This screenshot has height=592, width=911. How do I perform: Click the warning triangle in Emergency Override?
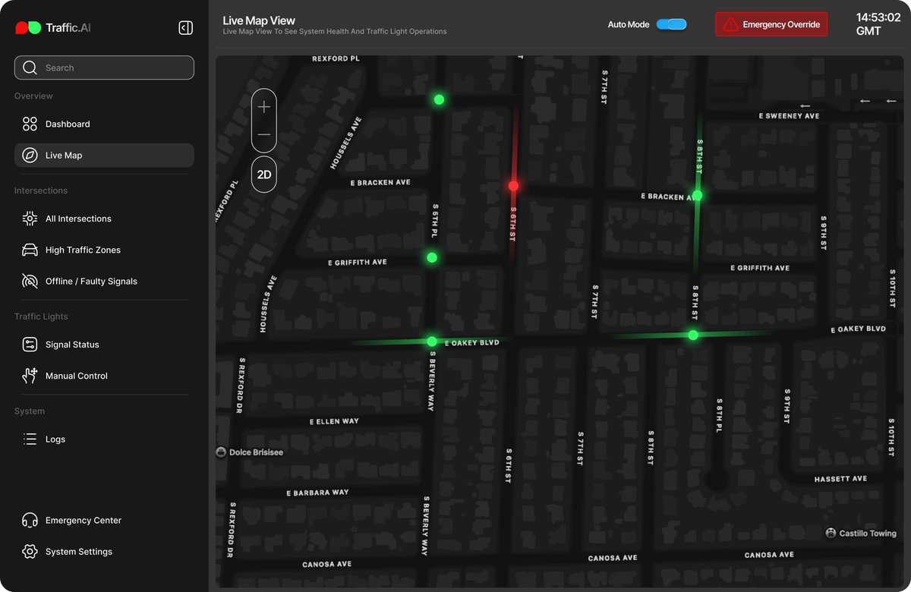(x=730, y=24)
